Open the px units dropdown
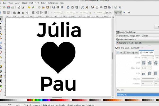 click(109, 13)
